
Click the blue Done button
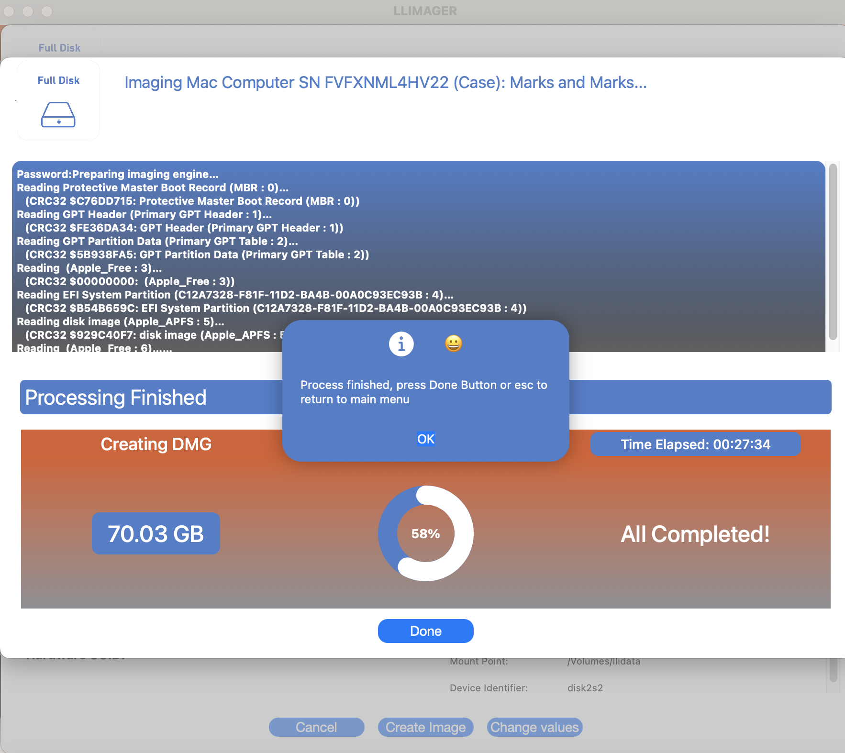tap(426, 631)
